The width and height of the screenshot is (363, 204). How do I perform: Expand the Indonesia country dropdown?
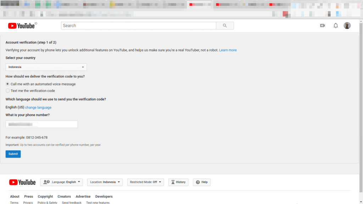[x=46, y=67]
